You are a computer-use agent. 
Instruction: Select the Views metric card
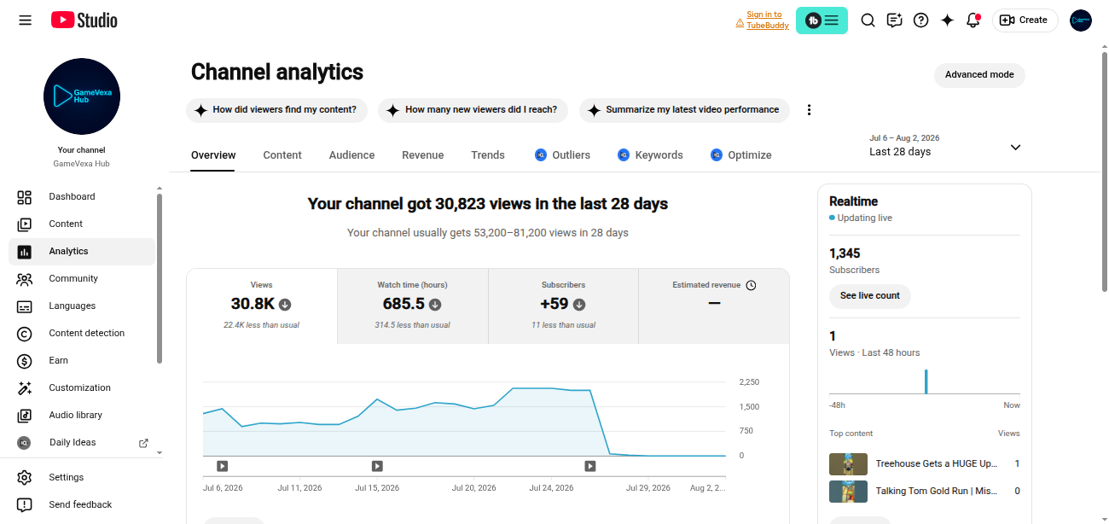[x=262, y=306]
